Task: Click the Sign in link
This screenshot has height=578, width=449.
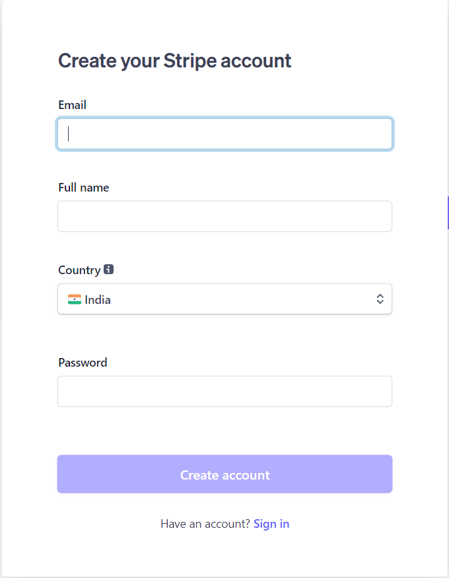Action: pos(271,523)
